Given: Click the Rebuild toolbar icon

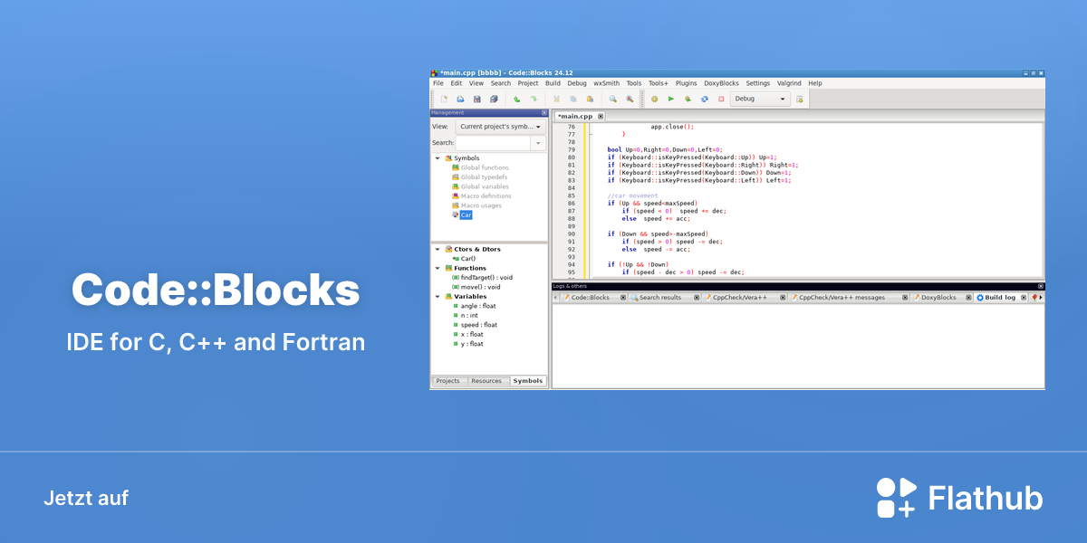Looking at the screenshot, I should point(705,99).
